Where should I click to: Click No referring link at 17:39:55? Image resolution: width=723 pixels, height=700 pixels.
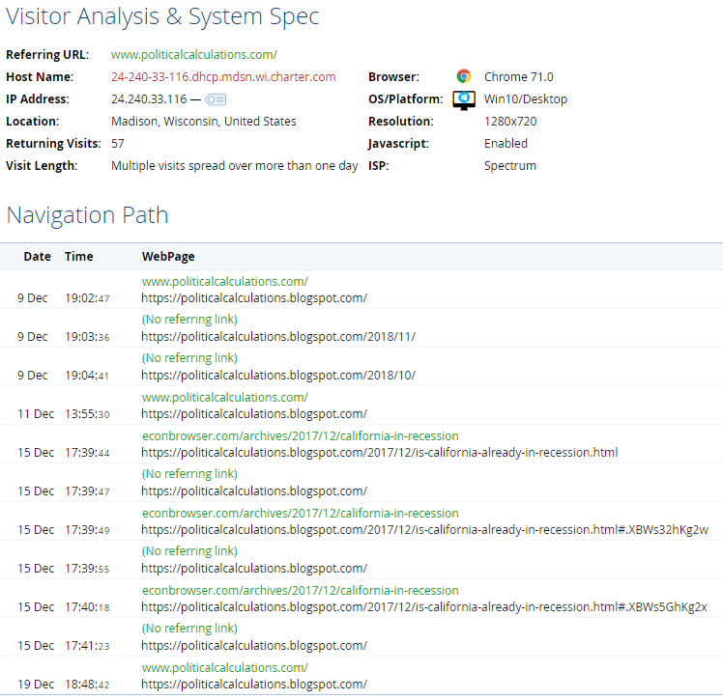[x=189, y=551]
